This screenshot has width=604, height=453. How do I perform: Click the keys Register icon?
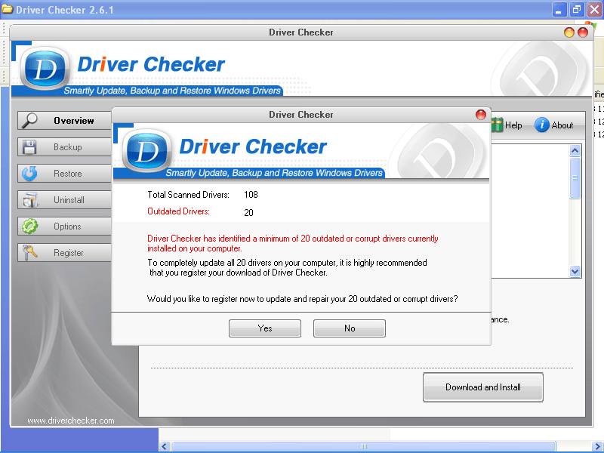coord(29,253)
